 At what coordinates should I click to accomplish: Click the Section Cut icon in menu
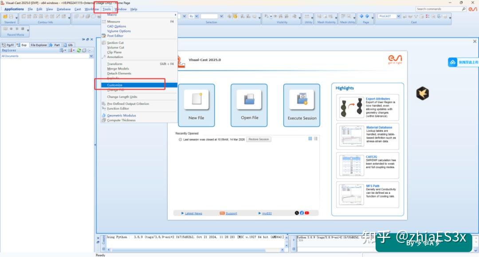click(x=104, y=42)
